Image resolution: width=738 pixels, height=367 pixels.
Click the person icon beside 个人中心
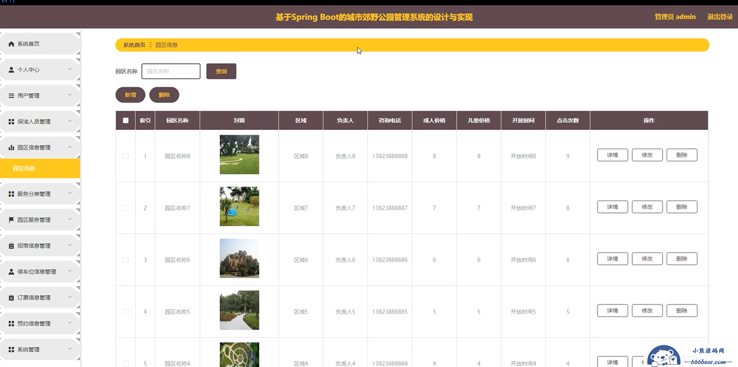(11, 70)
